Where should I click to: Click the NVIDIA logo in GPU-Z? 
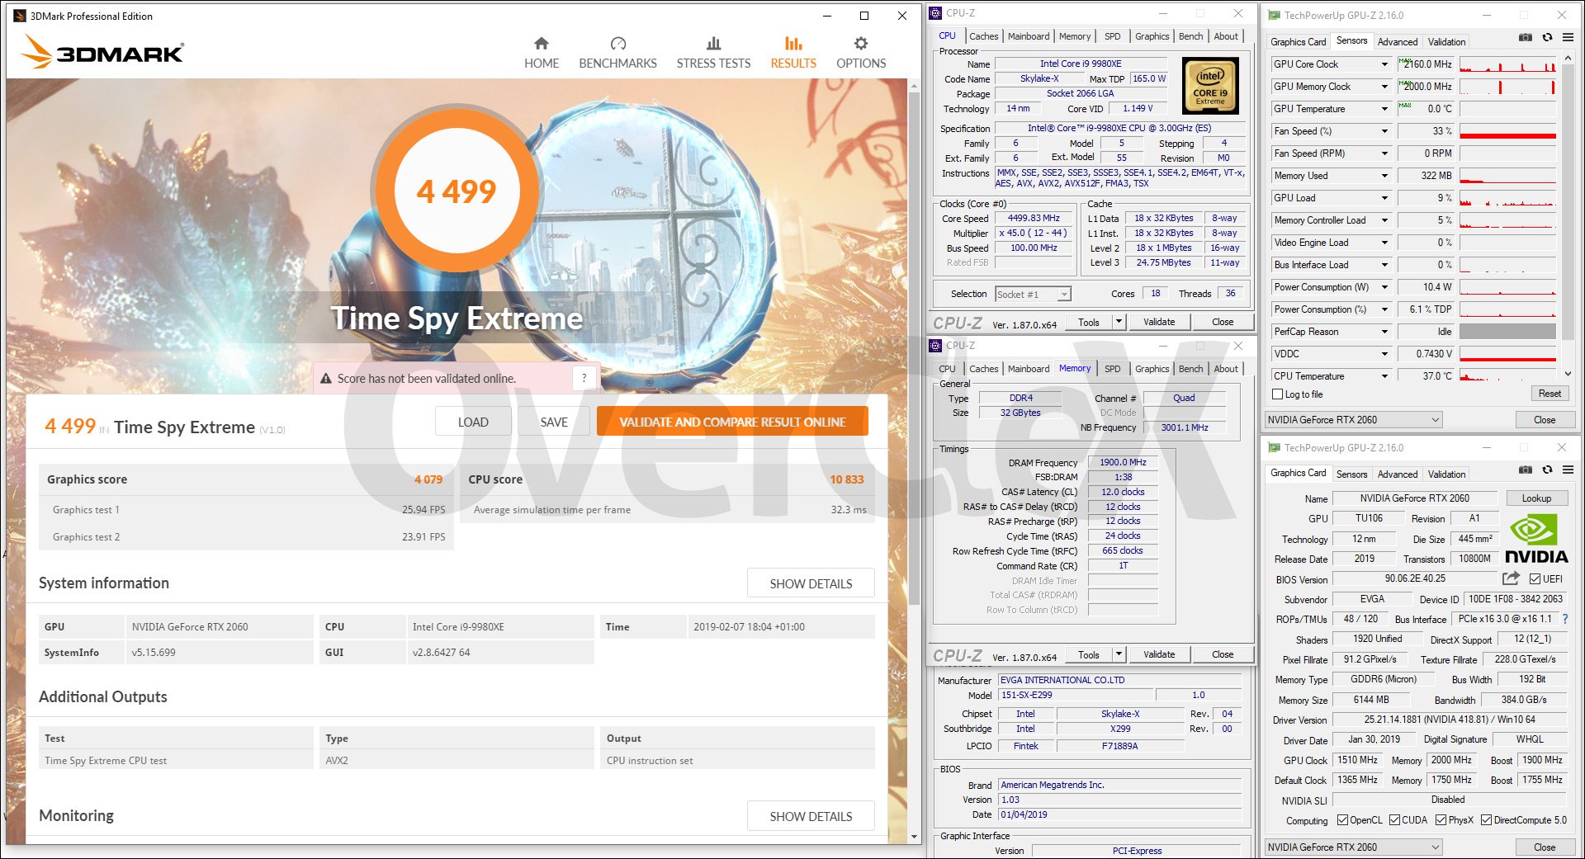click(x=1535, y=540)
